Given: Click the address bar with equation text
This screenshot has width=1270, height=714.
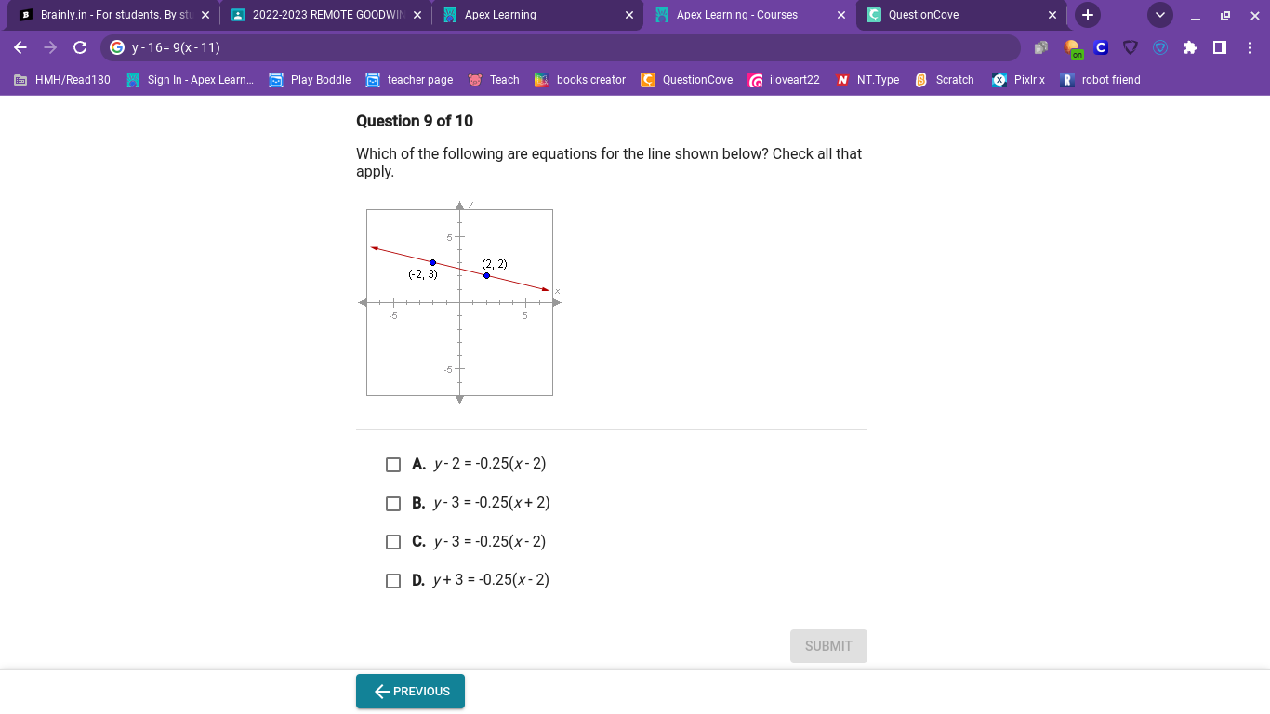Looking at the screenshot, I should pos(561,47).
